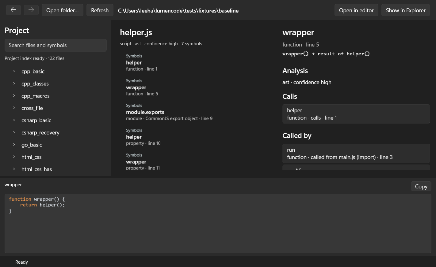
Task: Expand the cpp_classes folder chevron
Action: coord(14,83)
